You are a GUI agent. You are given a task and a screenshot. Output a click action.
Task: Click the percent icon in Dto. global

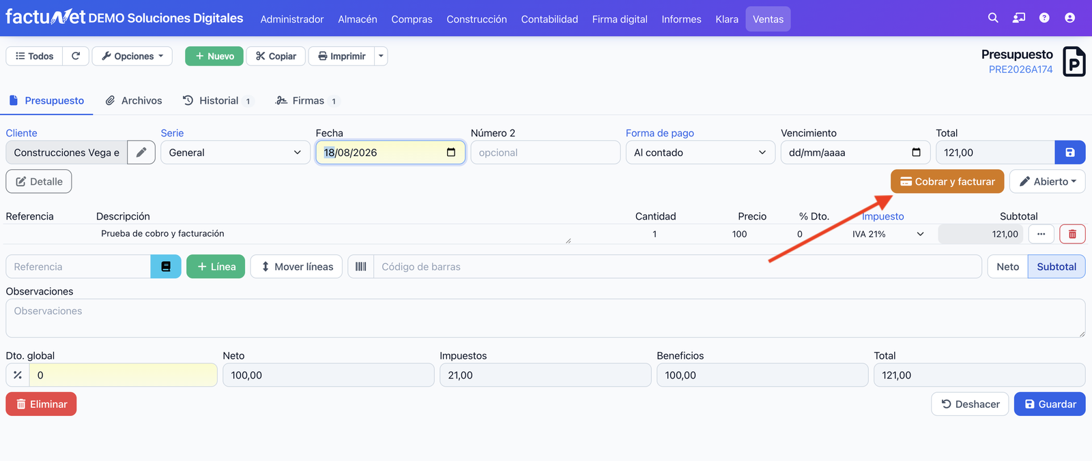[18, 375]
